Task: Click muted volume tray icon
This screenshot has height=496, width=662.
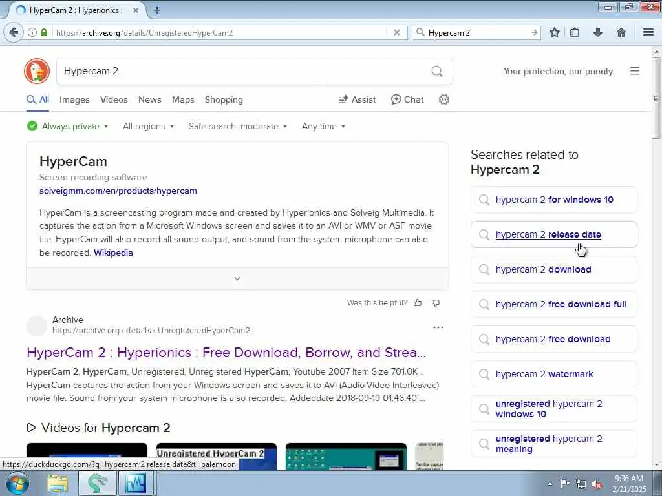Action: point(597,484)
